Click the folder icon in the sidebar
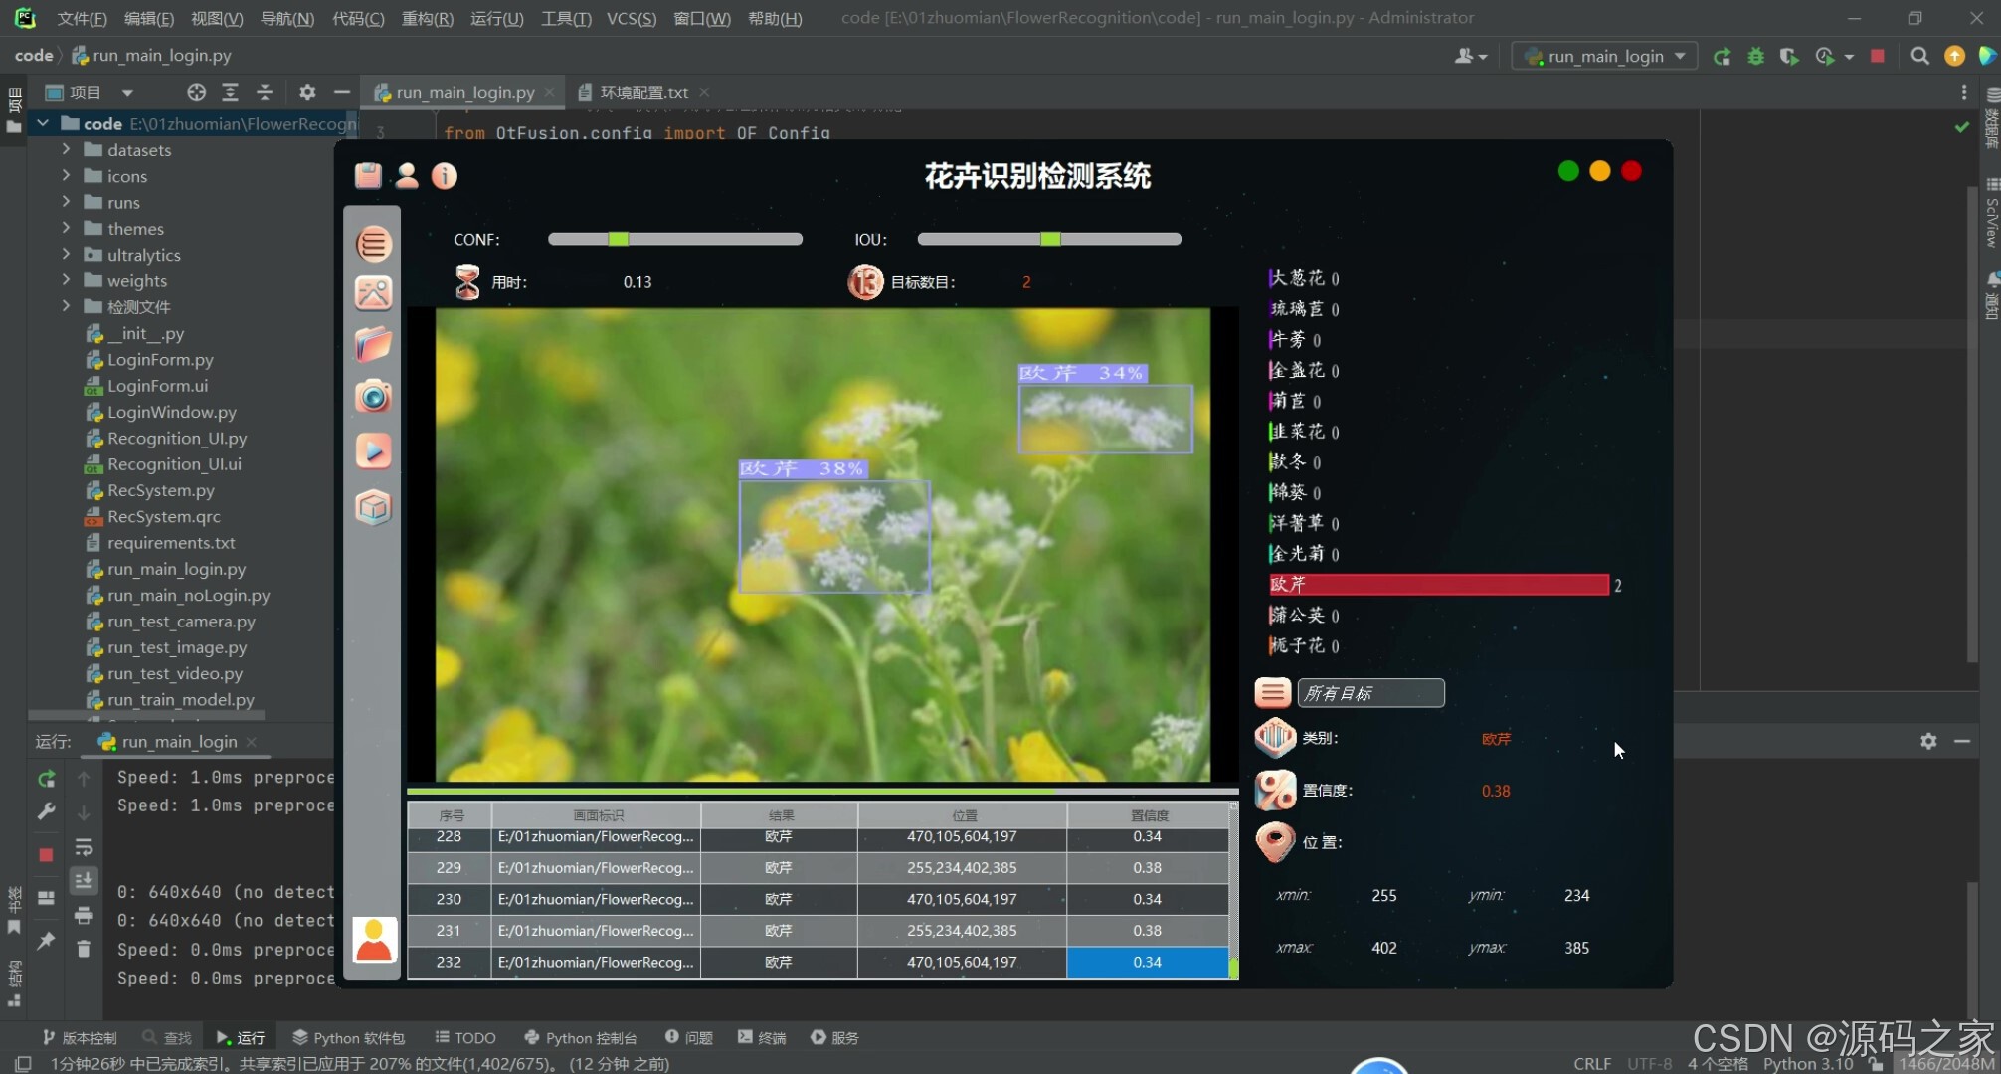The image size is (2001, 1074). coord(373,344)
